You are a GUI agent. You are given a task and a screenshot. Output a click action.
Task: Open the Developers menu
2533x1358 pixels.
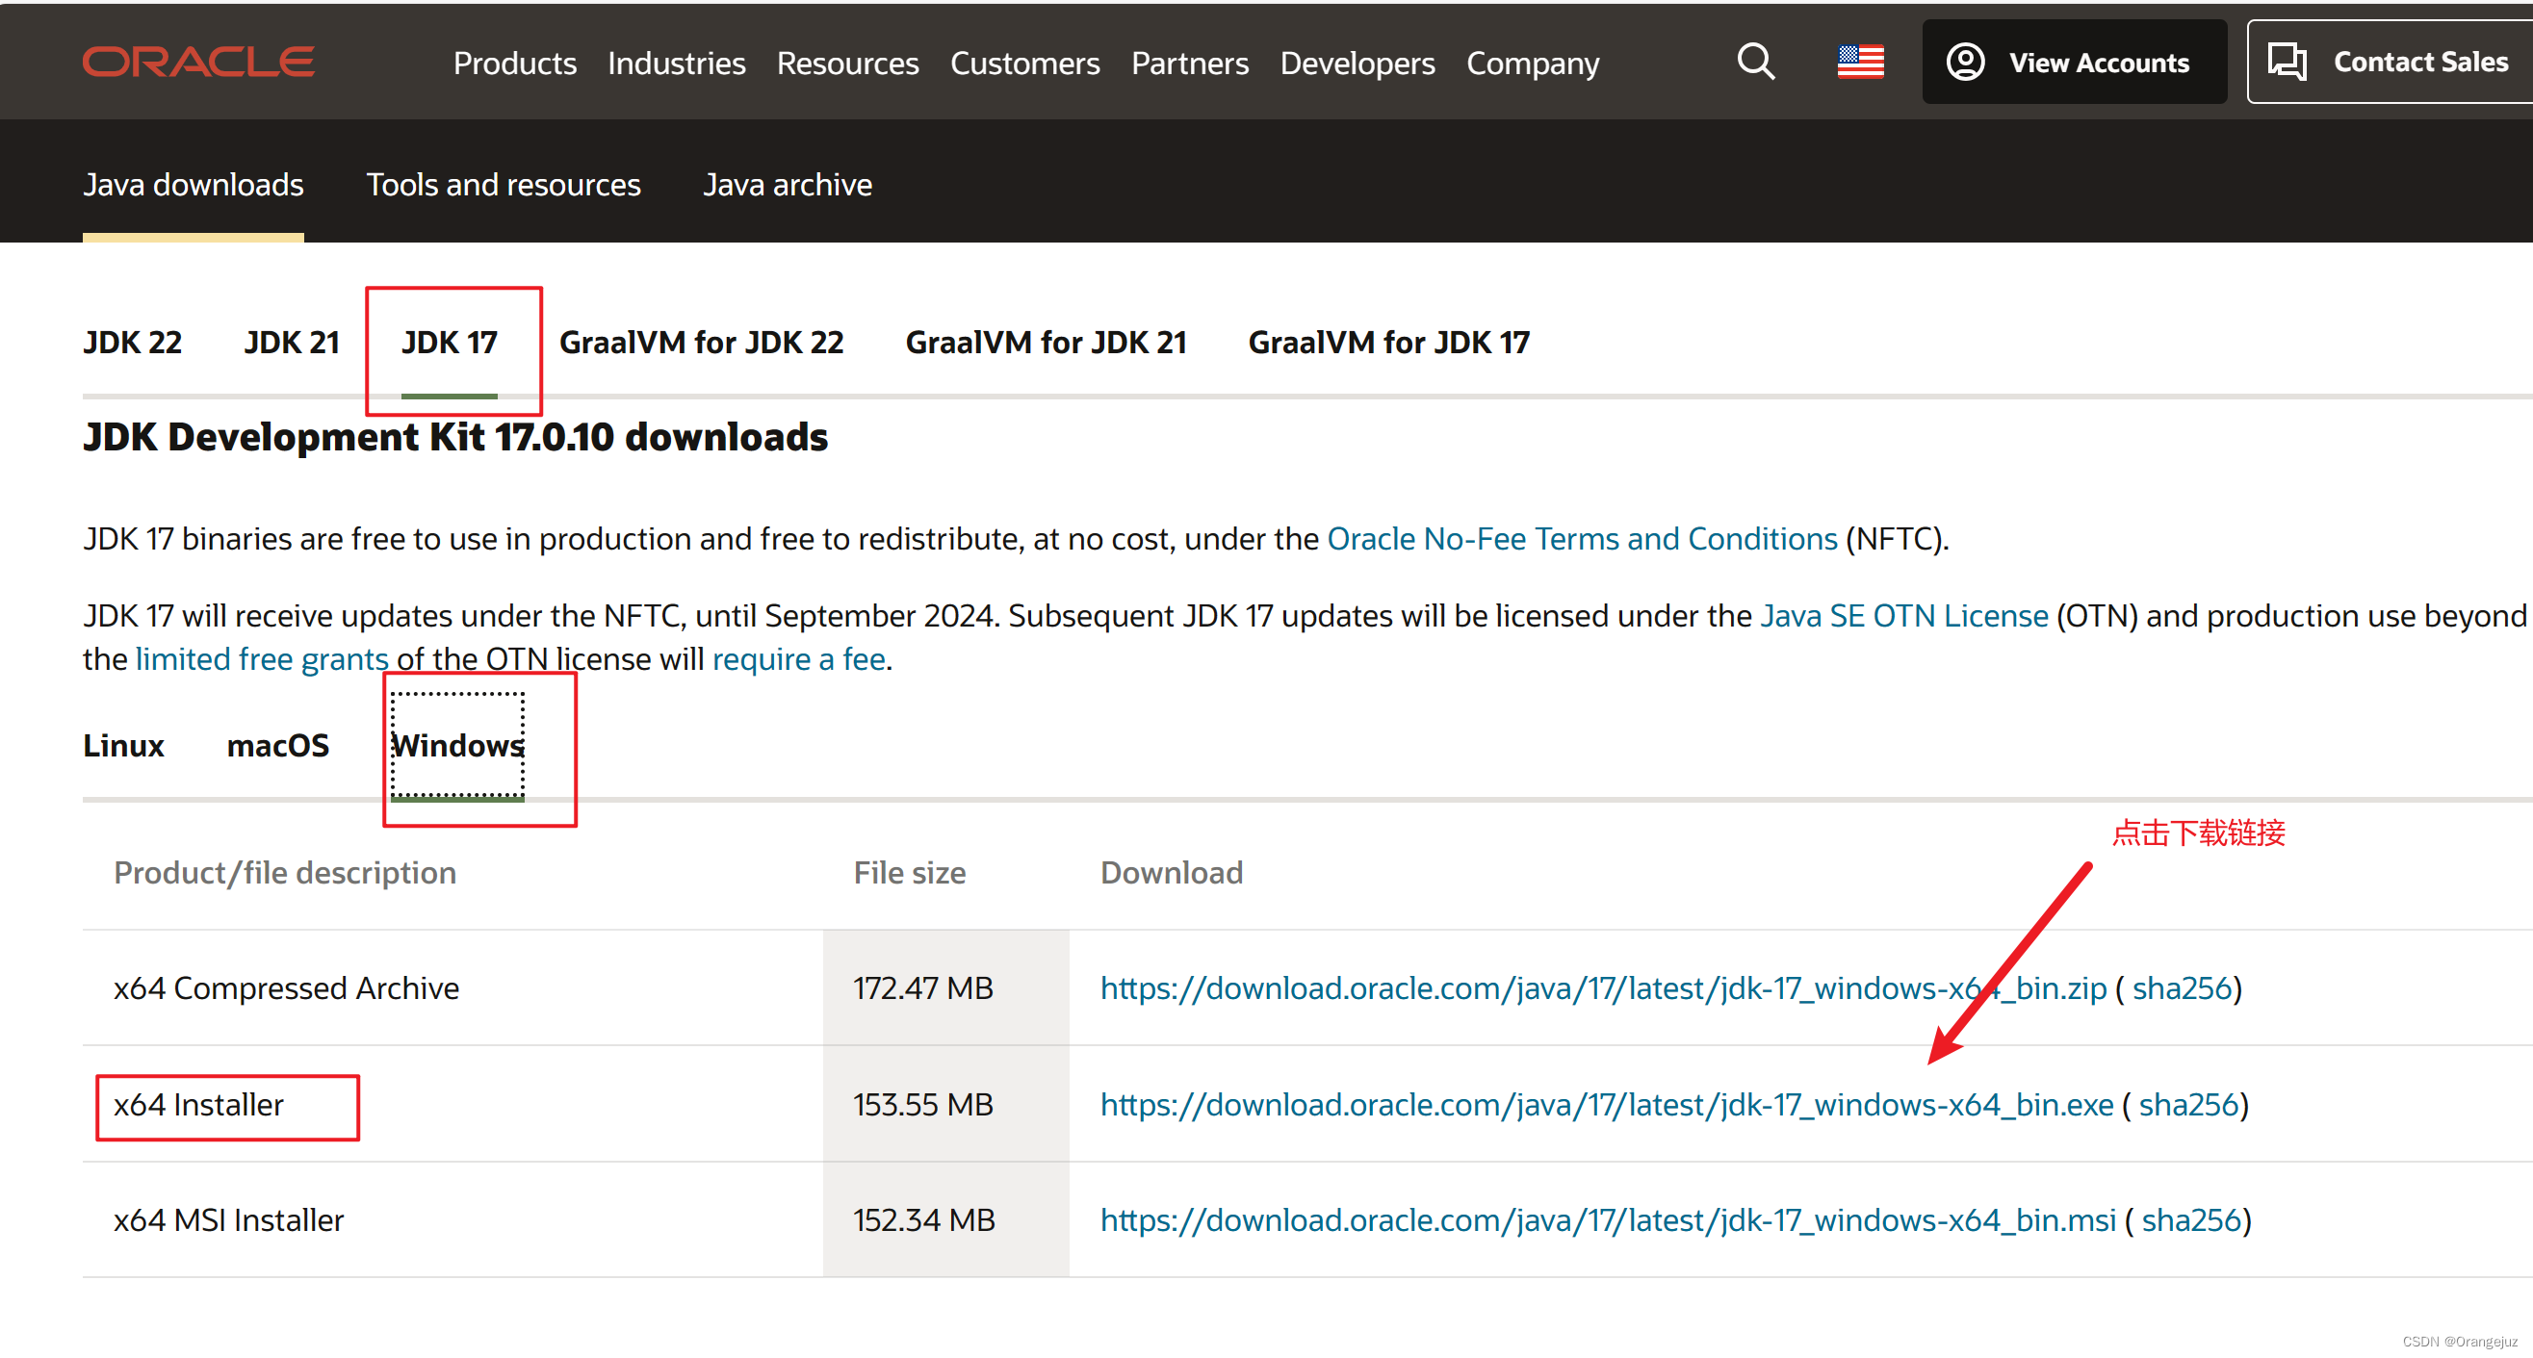click(x=1357, y=63)
